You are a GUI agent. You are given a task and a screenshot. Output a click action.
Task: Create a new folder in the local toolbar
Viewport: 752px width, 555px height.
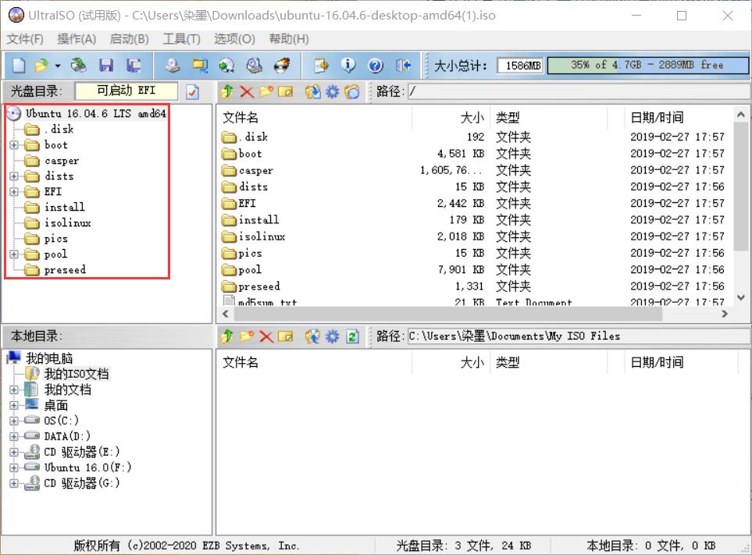247,336
